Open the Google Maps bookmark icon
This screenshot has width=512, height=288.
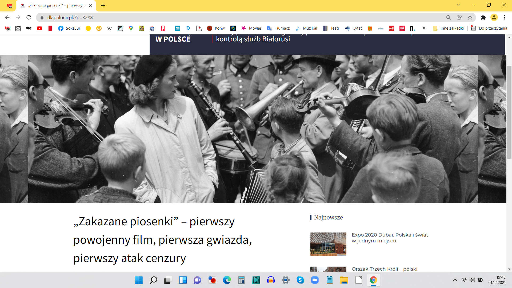click(x=131, y=28)
